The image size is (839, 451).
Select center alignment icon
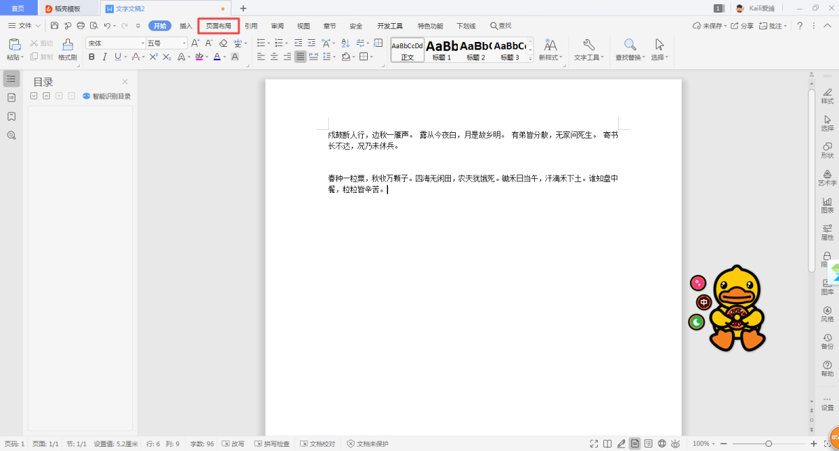[x=274, y=57]
